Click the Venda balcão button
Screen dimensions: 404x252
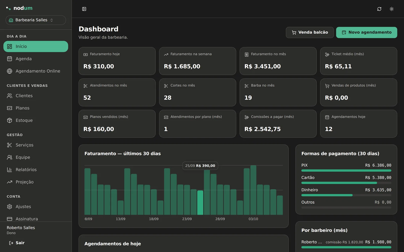tap(310, 33)
